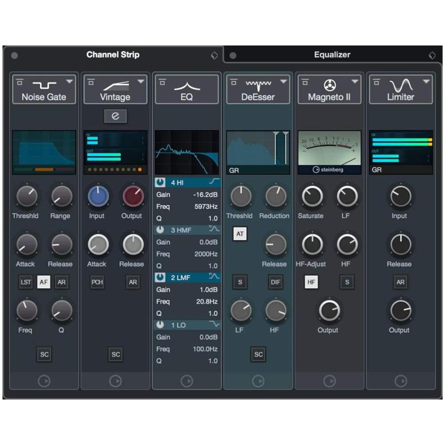Click the diamond icon beside Channel Strip title
Image resolution: width=445 pixels, height=445 pixels.
point(215,55)
